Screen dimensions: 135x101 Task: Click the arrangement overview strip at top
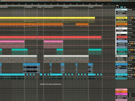[x=67, y=1]
